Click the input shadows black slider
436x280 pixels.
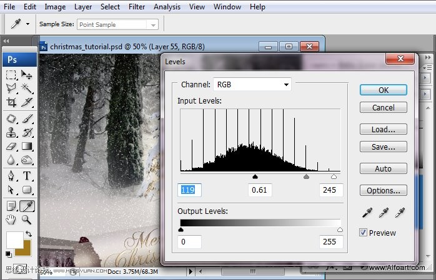click(255, 176)
